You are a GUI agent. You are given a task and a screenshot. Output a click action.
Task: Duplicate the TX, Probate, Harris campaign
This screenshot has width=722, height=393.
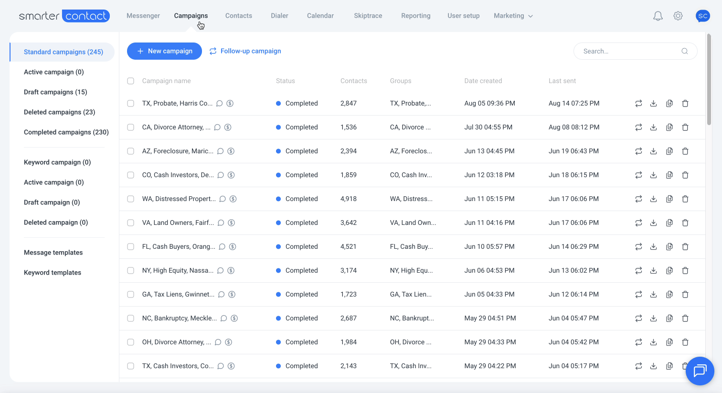[x=669, y=103]
